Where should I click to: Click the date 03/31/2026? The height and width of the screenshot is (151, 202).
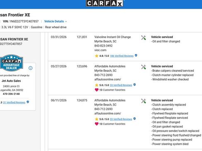coord(59,37)
